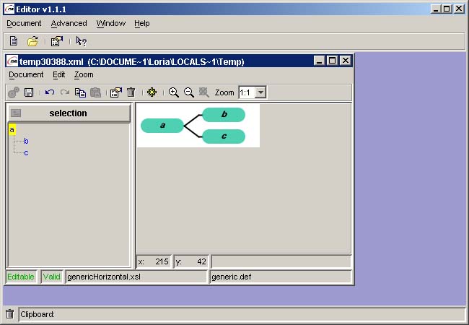Open the Help menu

pos(141,23)
